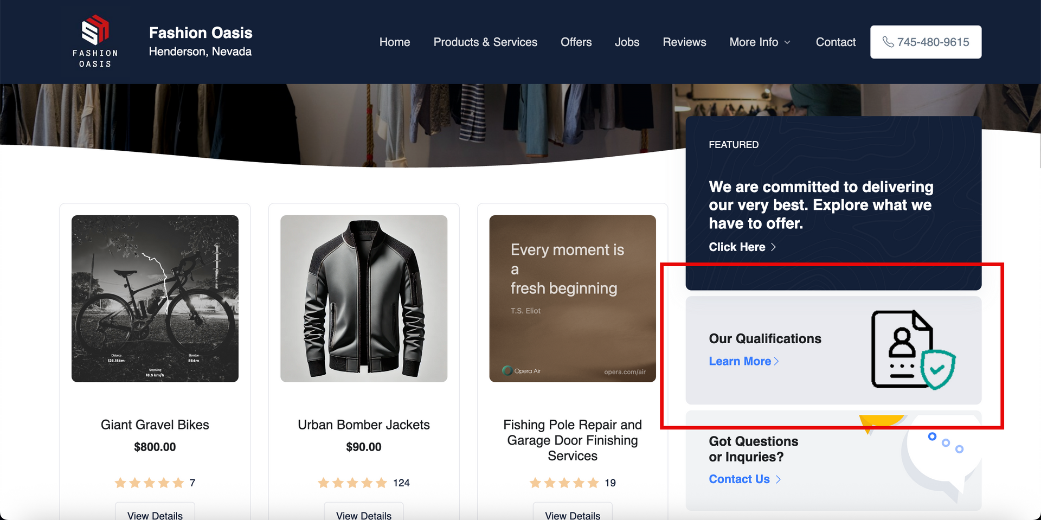1041x520 pixels.
Task: Switch to the Reviews section
Action: click(x=684, y=42)
